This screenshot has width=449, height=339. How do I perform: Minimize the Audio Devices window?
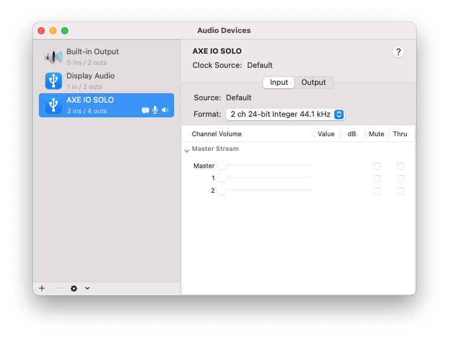[53, 31]
